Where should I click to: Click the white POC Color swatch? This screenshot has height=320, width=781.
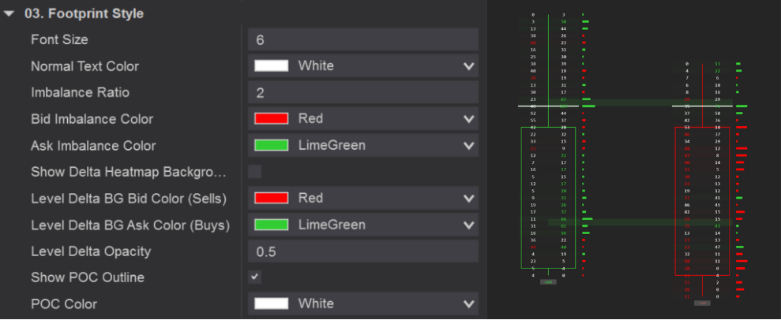tap(271, 303)
